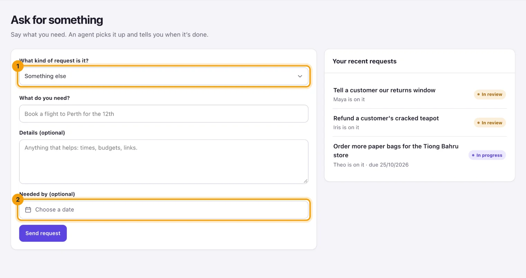526x278 pixels.
Task: Click the calendar icon in date field
Action: click(28, 210)
